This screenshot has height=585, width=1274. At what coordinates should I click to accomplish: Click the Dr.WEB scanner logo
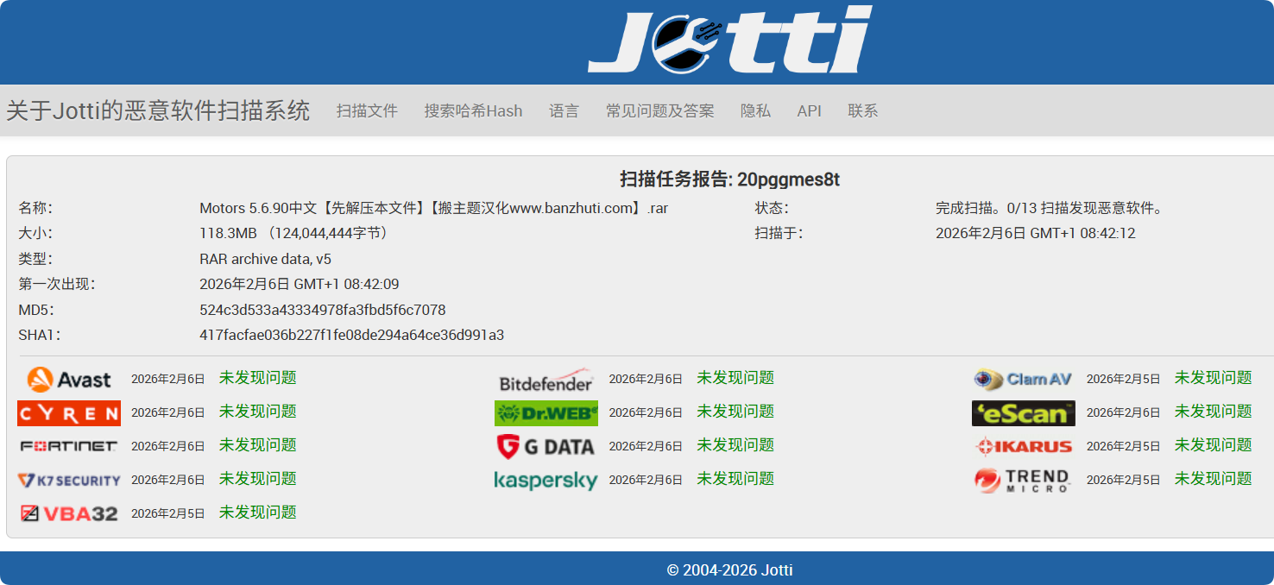tap(546, 413)
